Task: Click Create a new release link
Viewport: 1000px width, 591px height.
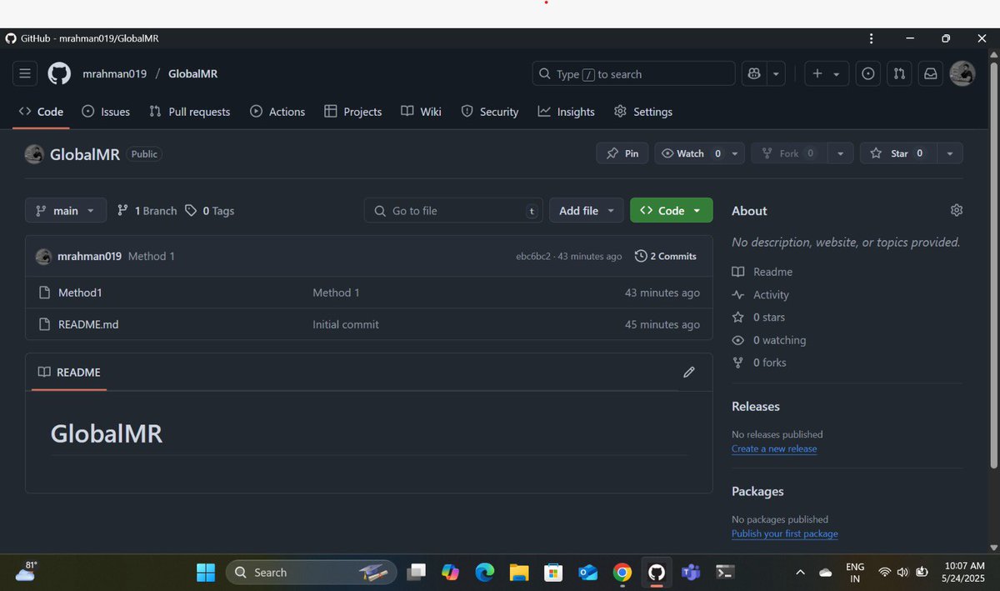Action: click(774, 448)
